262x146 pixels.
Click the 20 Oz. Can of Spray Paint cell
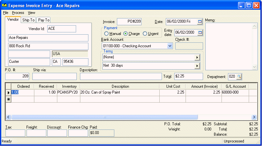coord(120,92)
